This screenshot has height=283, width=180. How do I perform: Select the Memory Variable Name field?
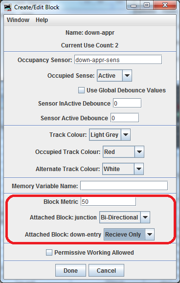[124, 186]
